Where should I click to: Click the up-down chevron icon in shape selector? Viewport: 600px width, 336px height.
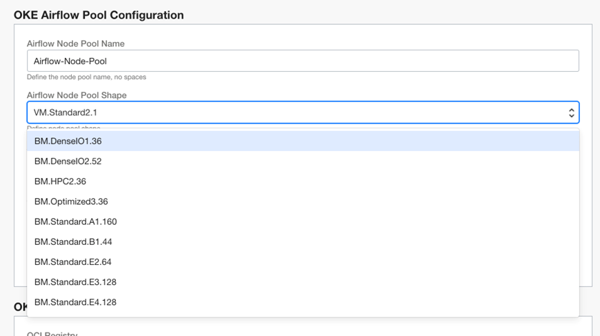[571, 113]
